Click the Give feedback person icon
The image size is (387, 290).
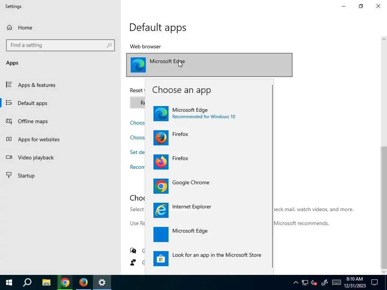tap(133, 262)
